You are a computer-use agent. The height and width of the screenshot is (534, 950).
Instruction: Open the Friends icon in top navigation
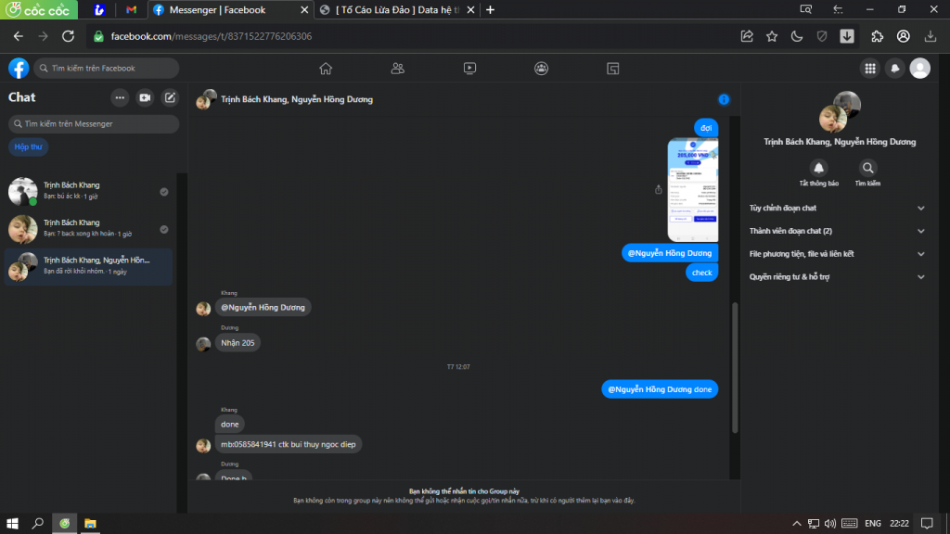point(398,68)
